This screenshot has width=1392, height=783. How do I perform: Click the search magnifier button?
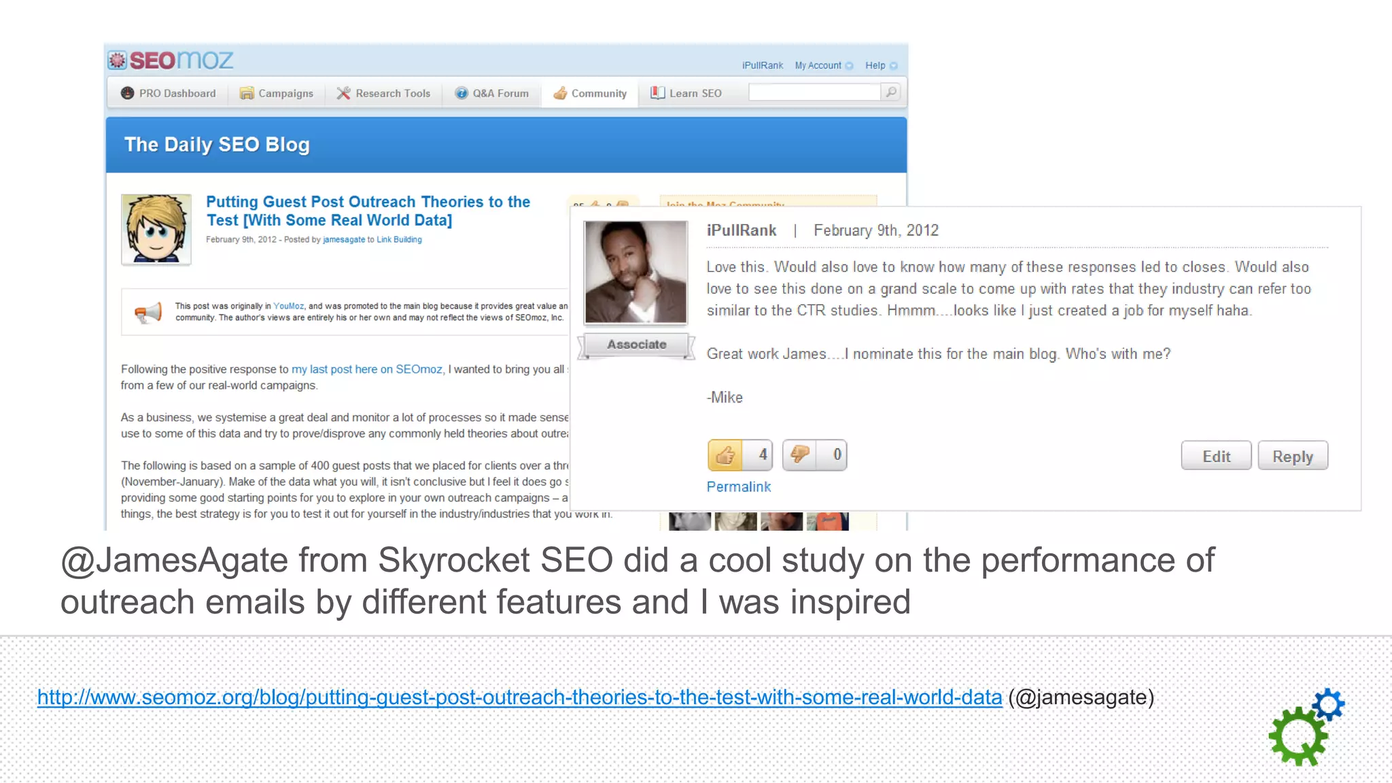click(890, 92)
